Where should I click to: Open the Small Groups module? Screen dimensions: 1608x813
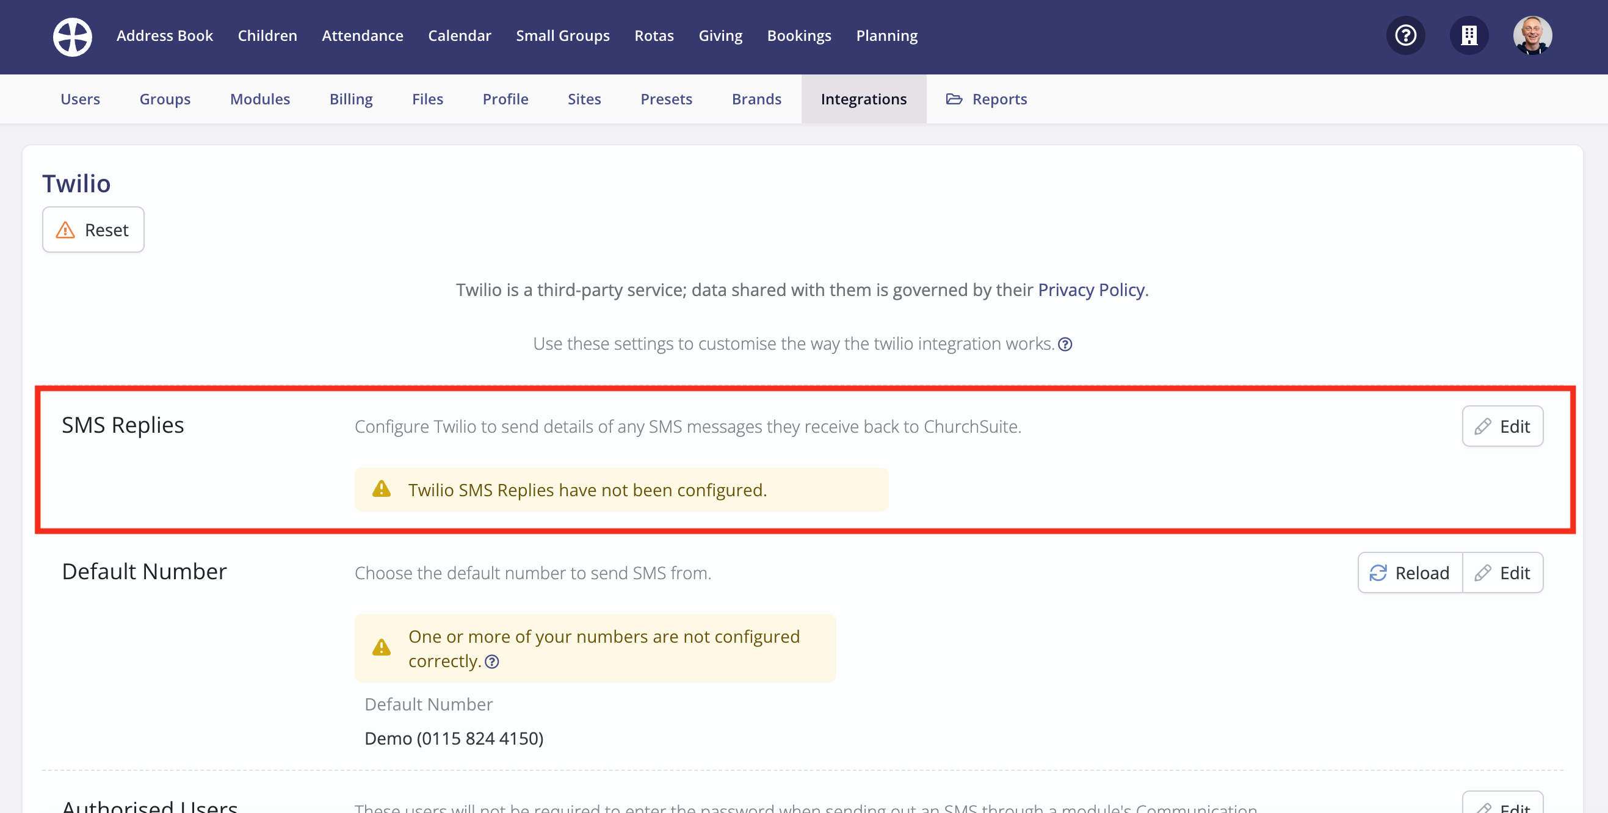(x=562, y=35)
